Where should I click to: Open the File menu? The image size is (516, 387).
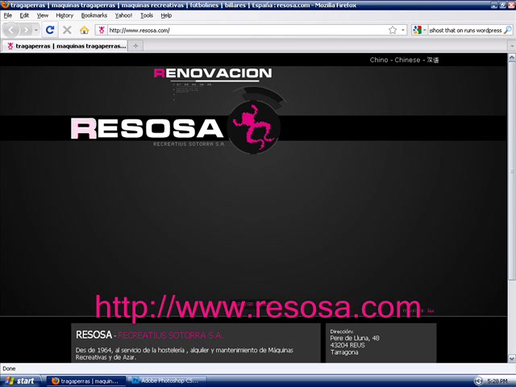(7, 15)
